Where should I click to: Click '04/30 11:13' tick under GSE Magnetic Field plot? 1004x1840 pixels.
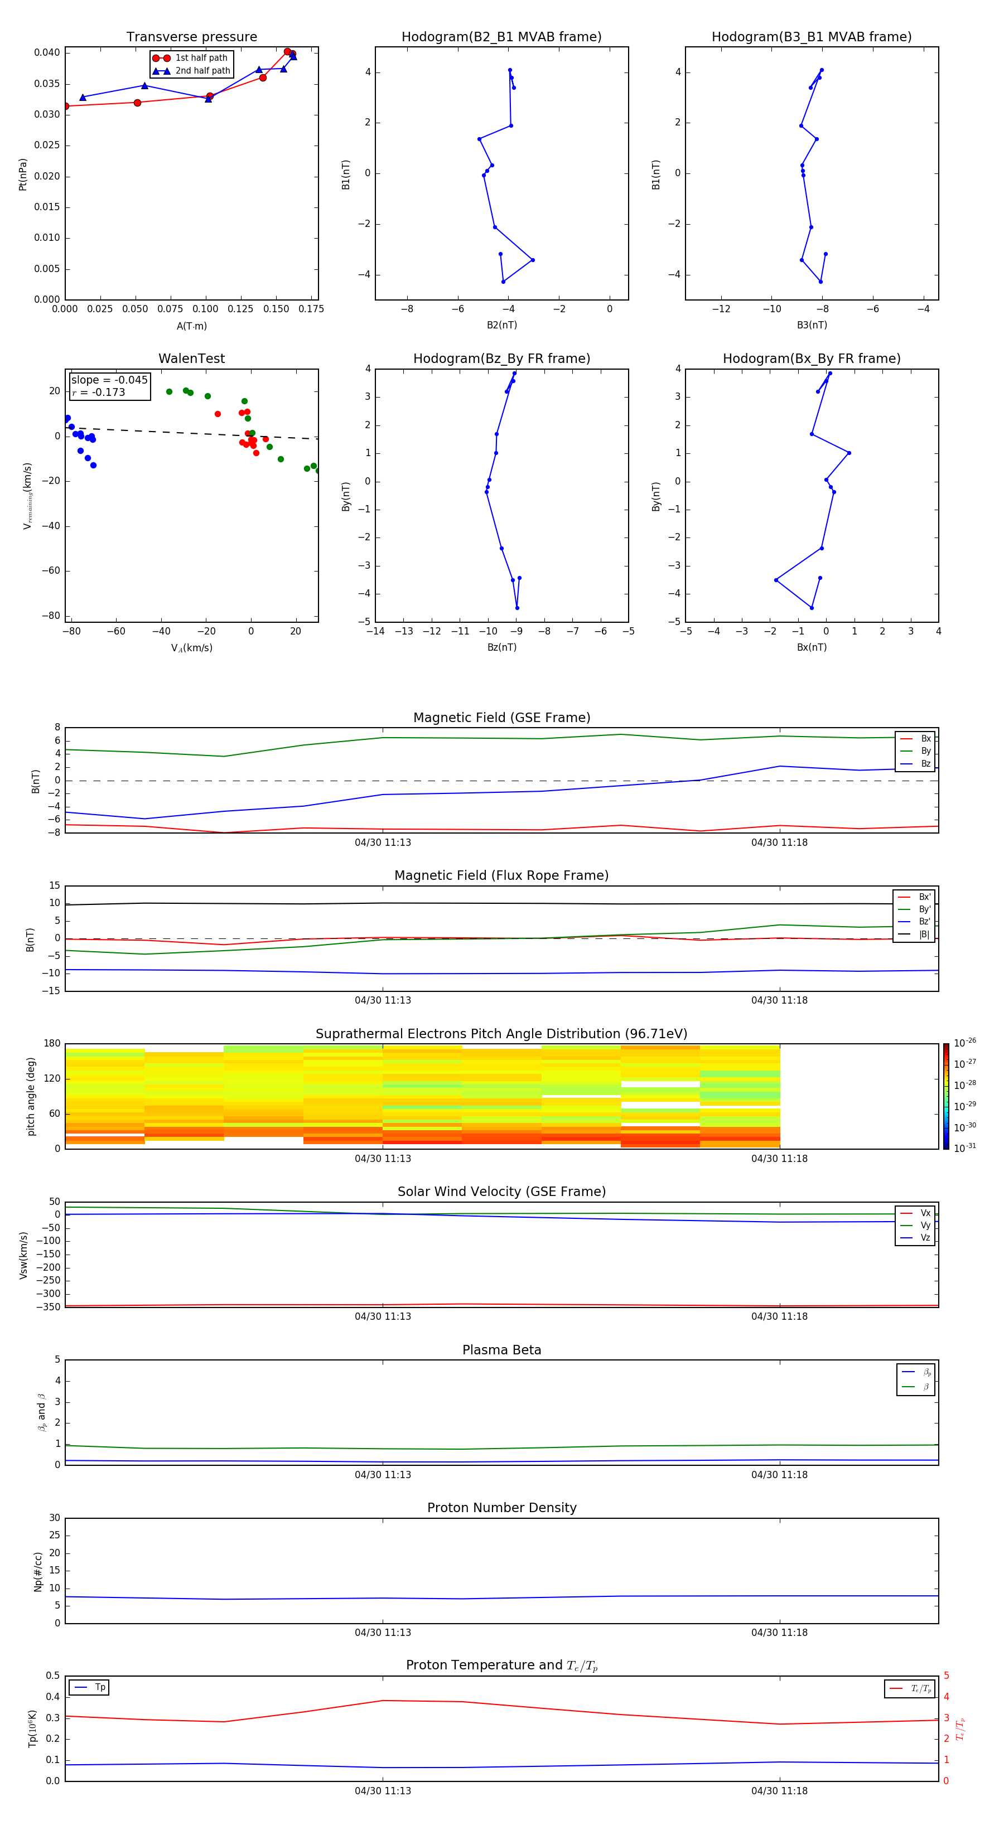(382, 843)
